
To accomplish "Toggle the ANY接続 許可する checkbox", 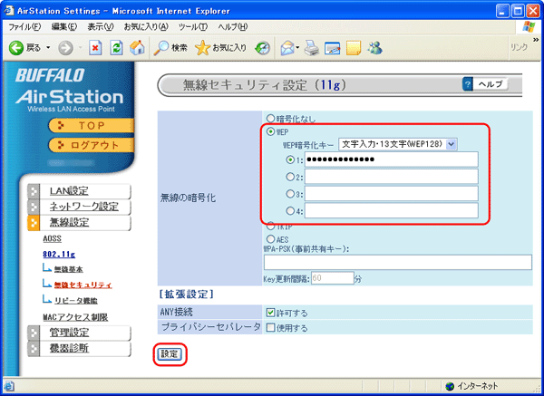I will [269, 312].
